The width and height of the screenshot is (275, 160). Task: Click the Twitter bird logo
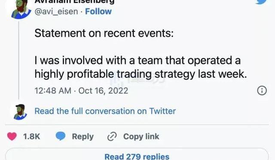262,2
